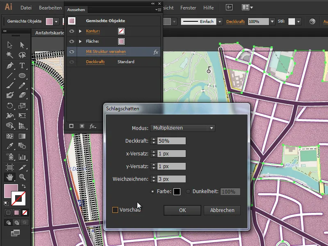The image size is (328, 246).
Task: Open the Fenster menu
Action: tap(188, 8)
